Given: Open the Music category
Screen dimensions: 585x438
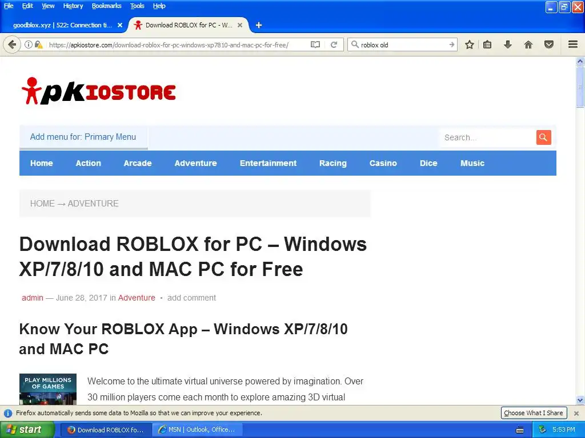Looking at the screenshot, I should point(472,163).
